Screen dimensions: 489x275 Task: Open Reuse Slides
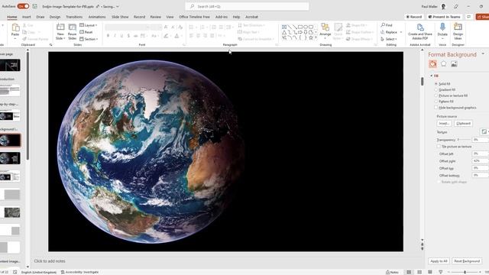72,31
